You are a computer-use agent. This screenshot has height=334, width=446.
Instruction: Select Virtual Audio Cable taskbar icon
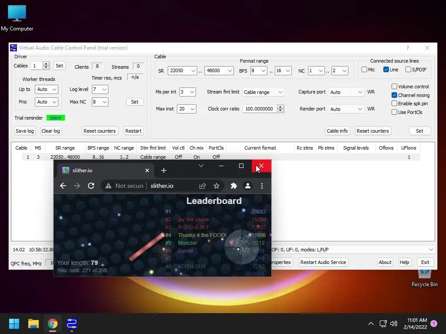tap(72, 324)
